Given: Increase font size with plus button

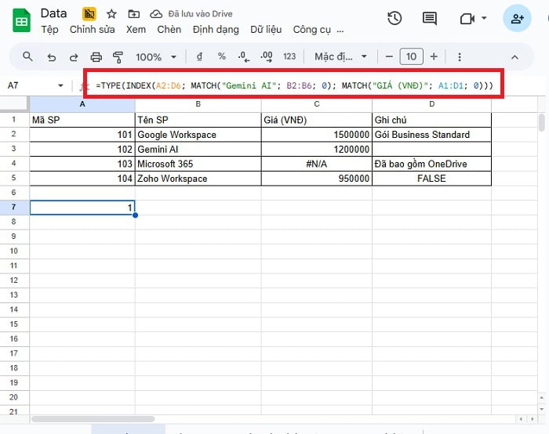Looking at the screenshot, I should [434, 56].
